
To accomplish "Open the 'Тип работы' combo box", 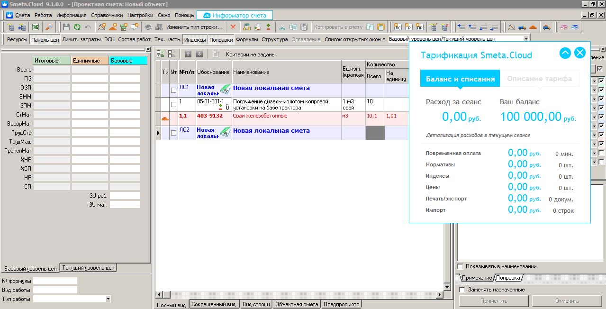I will 108,299.
